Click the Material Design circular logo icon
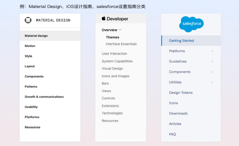 pyautogui.click(x=28, y=20)
